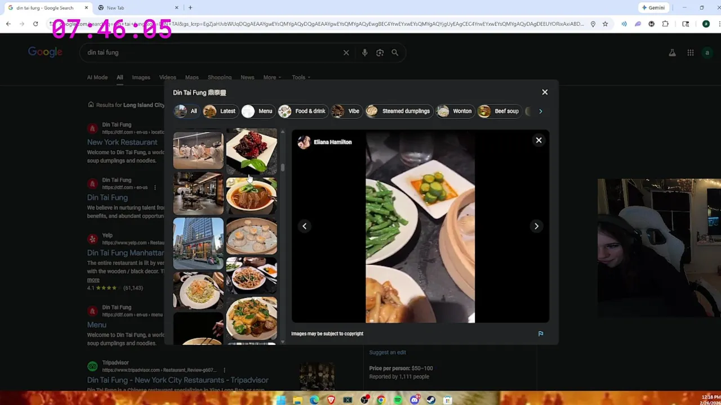Switch to Maps search tab
This screenshot has width=721, height=405.
(x=192, y=78)
